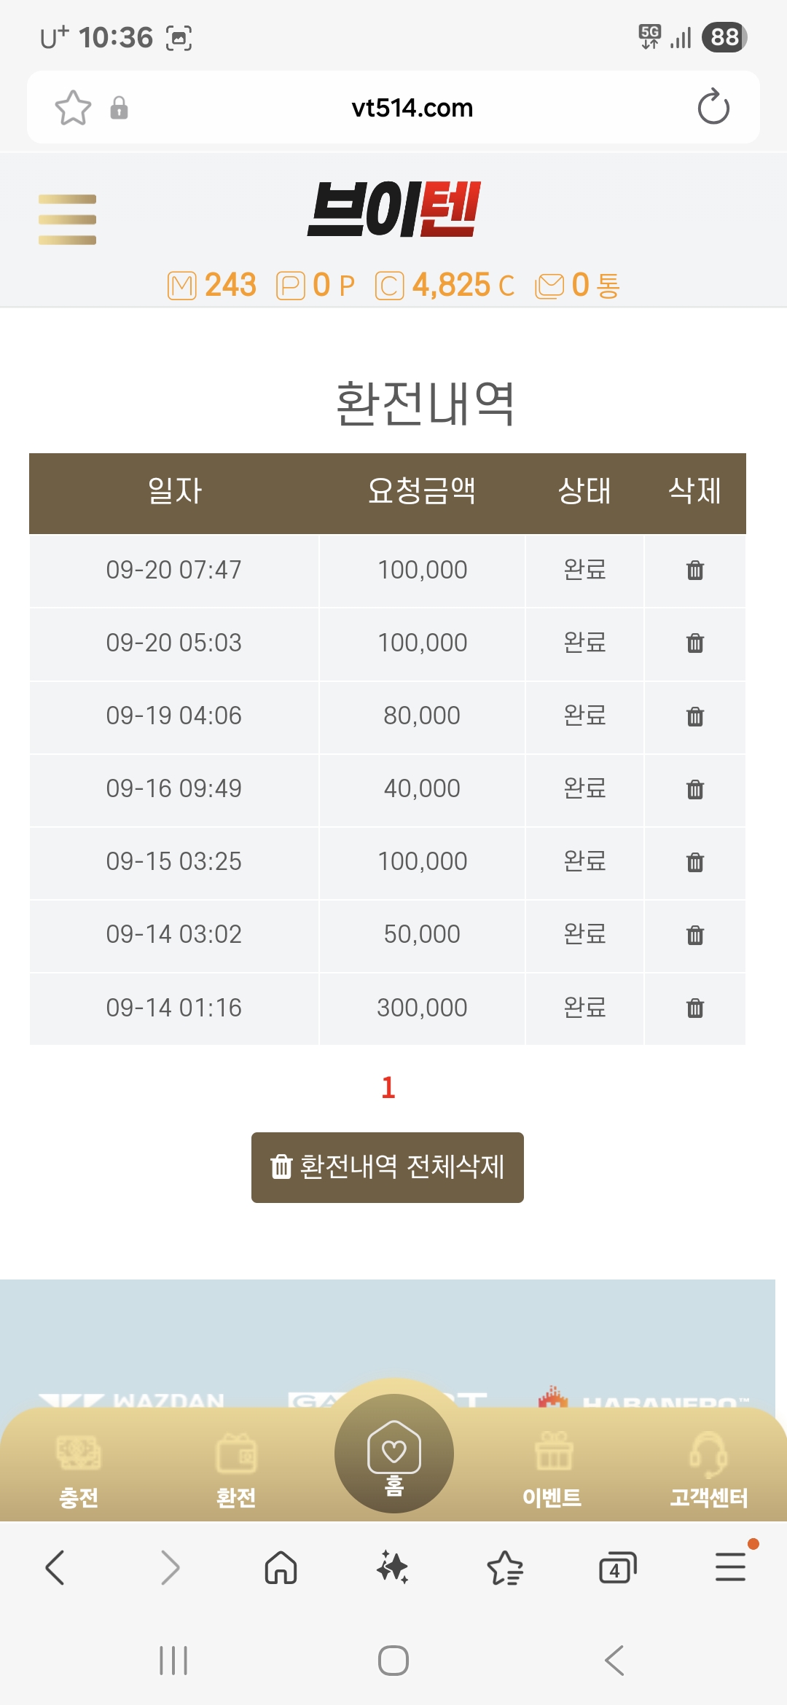Open the browser tabs counter showing 4
The height and width of the screenshot is (1705, 787).
tap(617, 1567)
